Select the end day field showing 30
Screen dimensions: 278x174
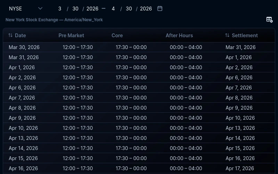pyautogui.click(x=129, y=8)
